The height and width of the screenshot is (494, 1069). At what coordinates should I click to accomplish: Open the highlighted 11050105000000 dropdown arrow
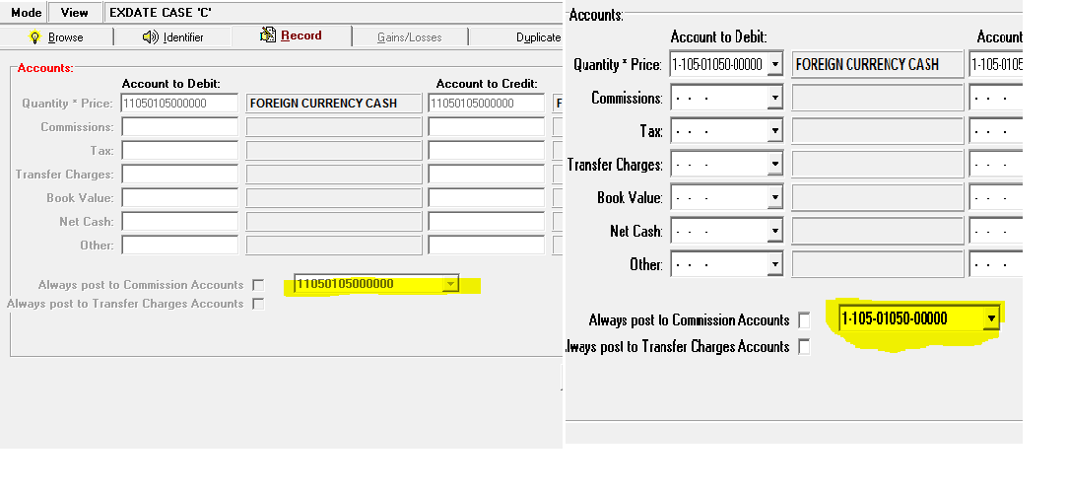click(x=450, y=285)
